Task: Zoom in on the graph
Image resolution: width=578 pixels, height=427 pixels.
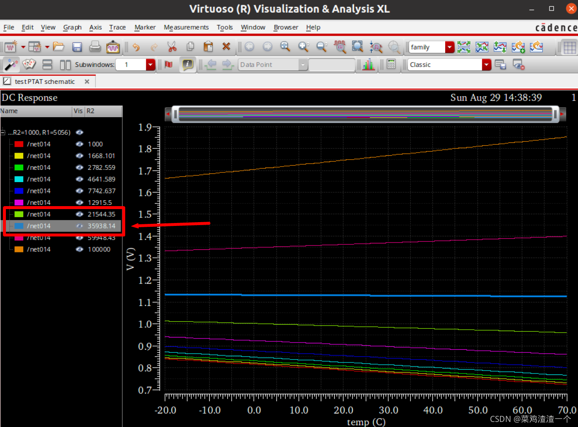Action: 304,47
